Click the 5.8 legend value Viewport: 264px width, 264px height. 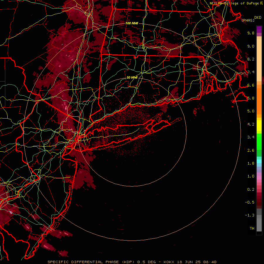click(251, 98)
